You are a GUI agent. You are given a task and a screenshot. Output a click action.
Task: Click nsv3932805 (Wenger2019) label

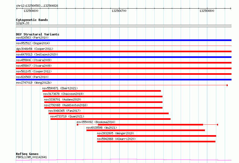click(115, 133)
